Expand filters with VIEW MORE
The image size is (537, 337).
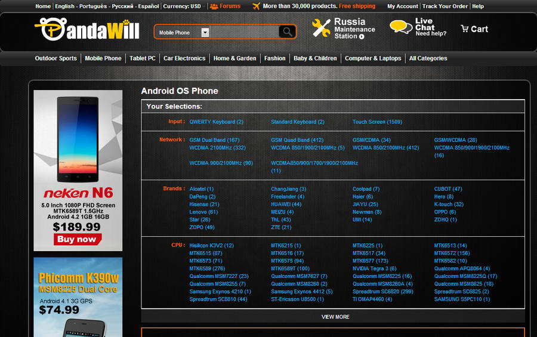tap(335, 317)
